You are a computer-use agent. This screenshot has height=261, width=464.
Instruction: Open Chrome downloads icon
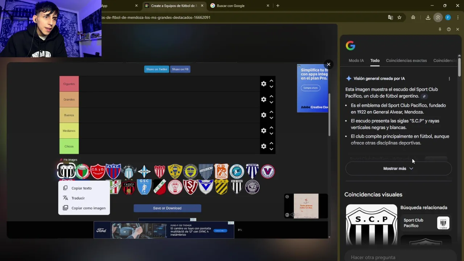[428, 17]
